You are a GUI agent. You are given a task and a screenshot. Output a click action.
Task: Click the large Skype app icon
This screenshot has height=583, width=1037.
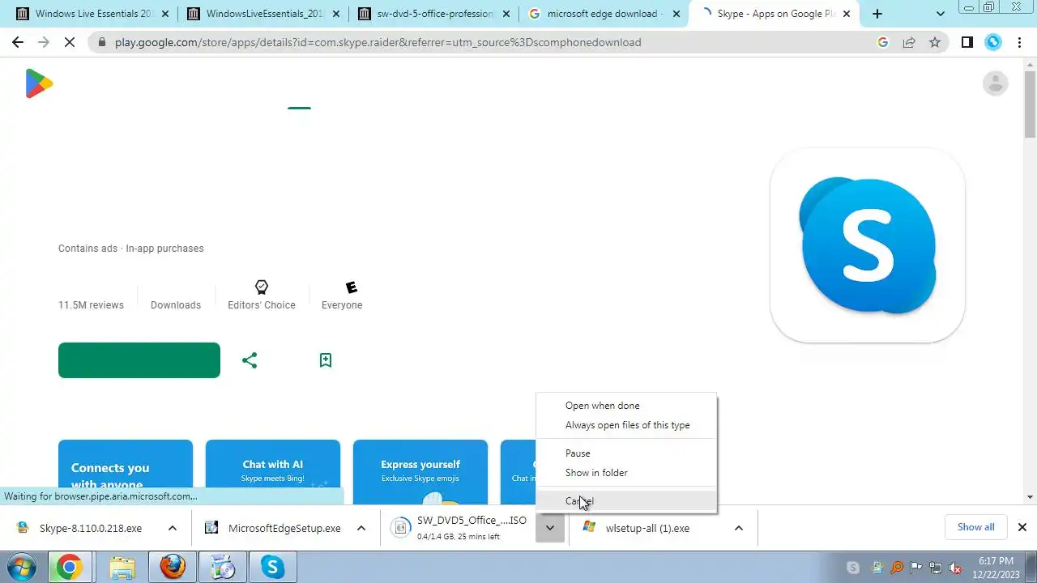pyautogui.click(x=867, y=245)
